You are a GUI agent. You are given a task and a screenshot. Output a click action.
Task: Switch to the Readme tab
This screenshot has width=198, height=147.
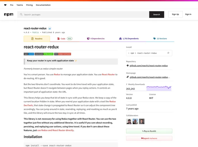[37, 39]
